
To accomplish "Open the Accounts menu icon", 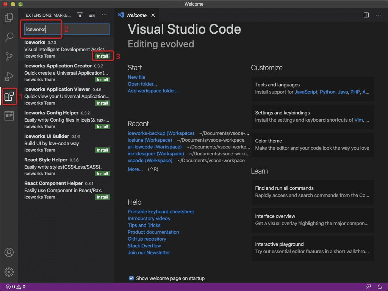I will point(9,252).
